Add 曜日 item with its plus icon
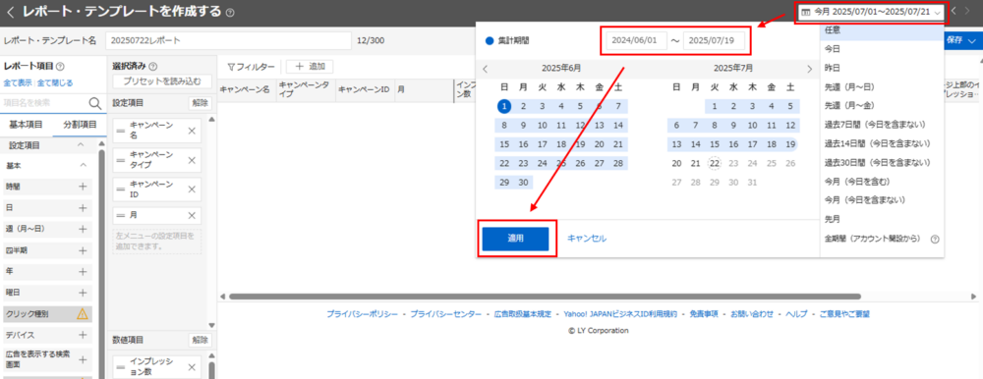The width and height of the screenshot is (983, 379). 83,294
